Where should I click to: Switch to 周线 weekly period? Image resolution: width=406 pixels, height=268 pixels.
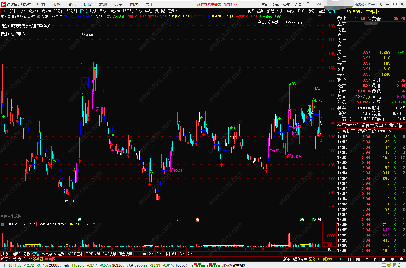[x=93, y=11]
